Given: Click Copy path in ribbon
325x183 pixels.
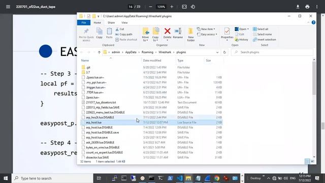Looking at the screenshot, I should (124, 34).
